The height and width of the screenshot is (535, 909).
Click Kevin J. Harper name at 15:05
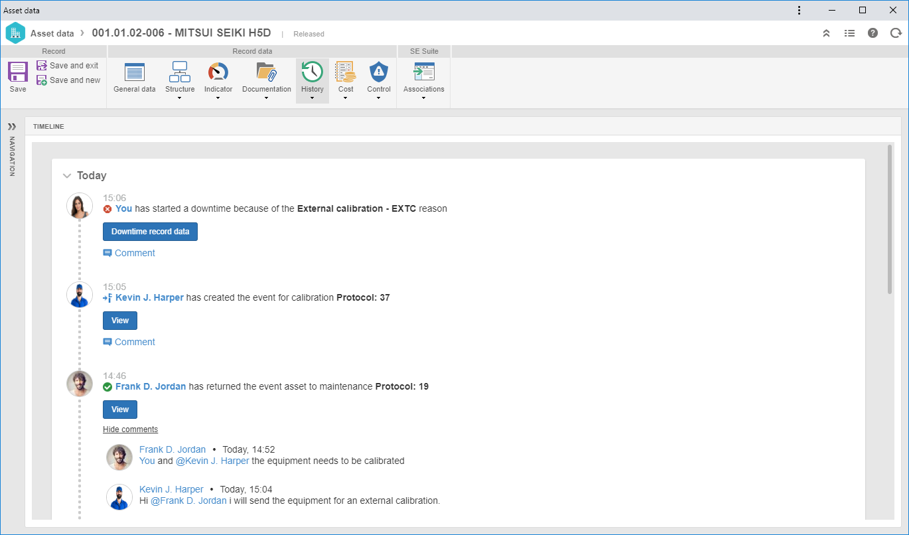coord(149,297)
